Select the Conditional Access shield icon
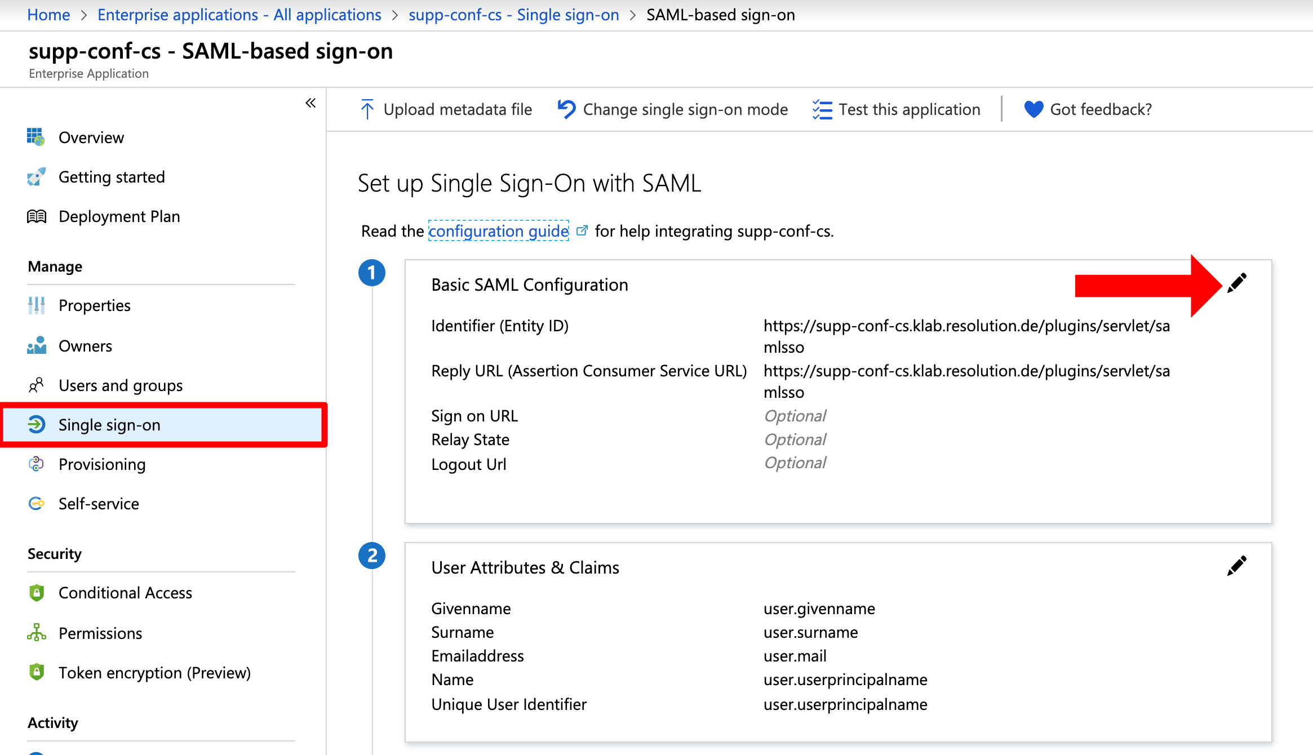 click(36, 592)
